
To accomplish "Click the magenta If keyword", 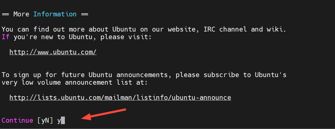I will coord(5,37).
